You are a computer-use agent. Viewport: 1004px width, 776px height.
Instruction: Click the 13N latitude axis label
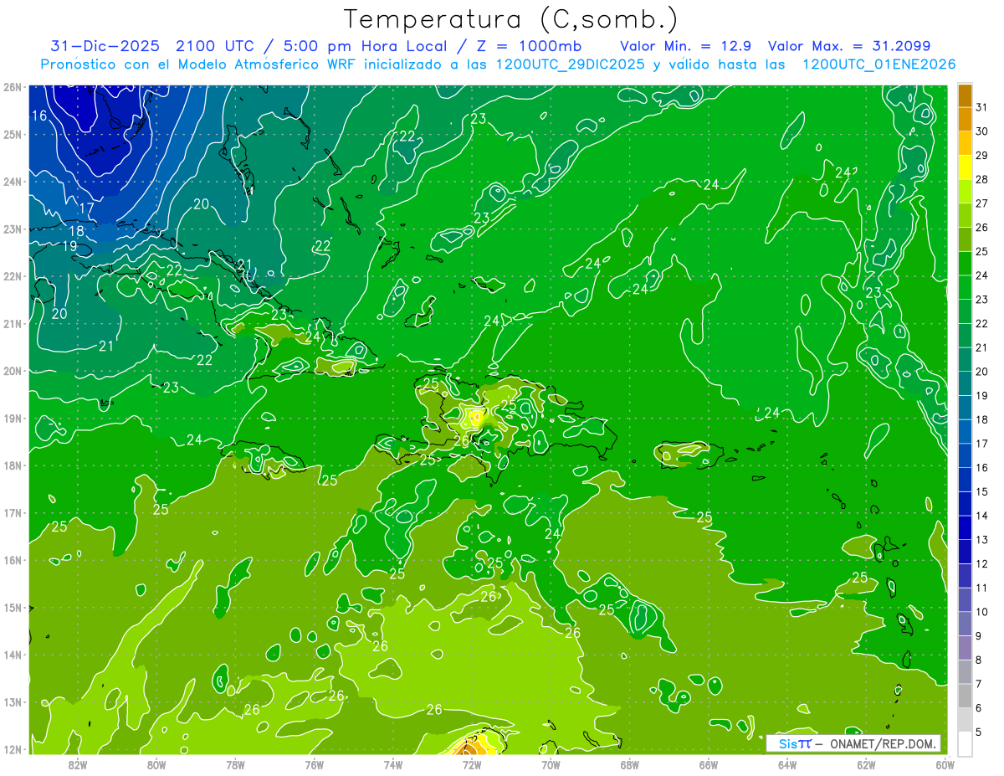(x=13, y=701)
